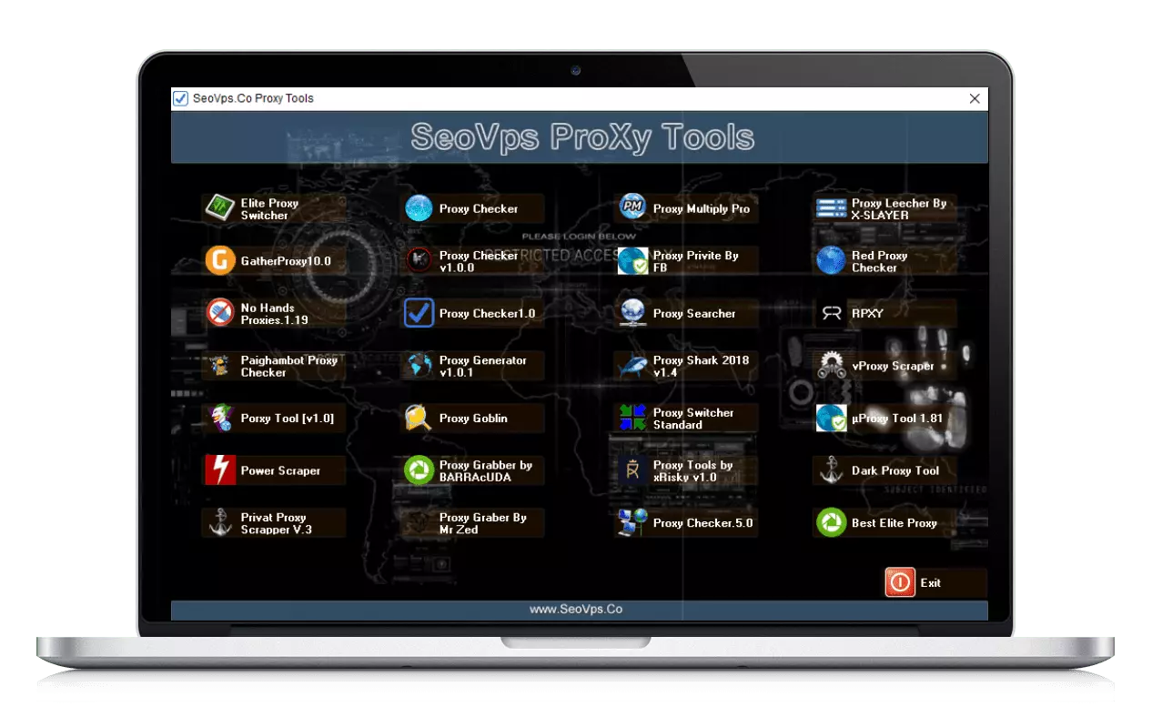Launch Proxy Checker.5.0 computers icon
The height and width of the screenshot is (727, 1162).
point(632,523)
